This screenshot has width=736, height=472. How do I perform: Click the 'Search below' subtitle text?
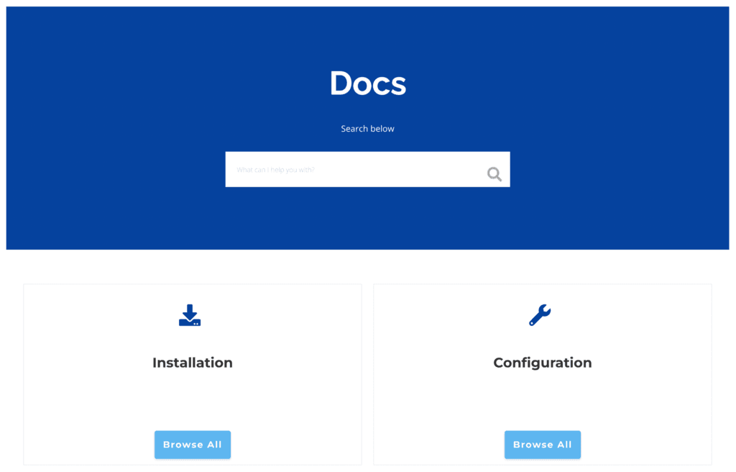click(367, 129)
